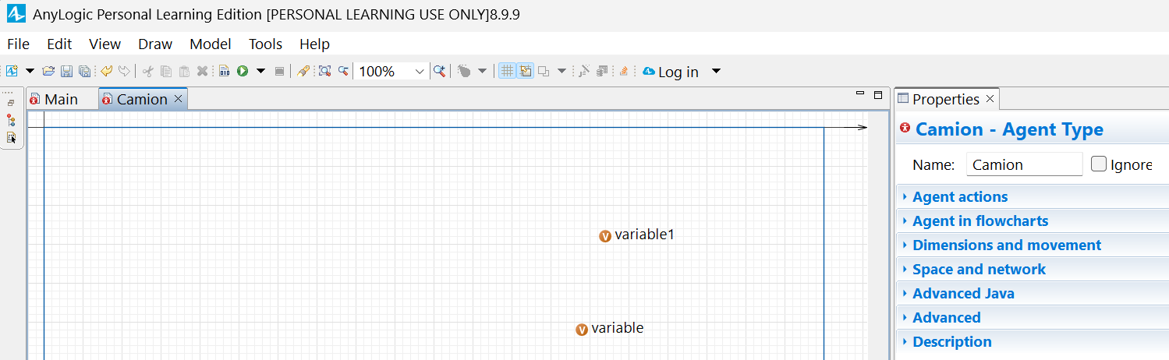Close the Properties panel tab

(990, 99)
